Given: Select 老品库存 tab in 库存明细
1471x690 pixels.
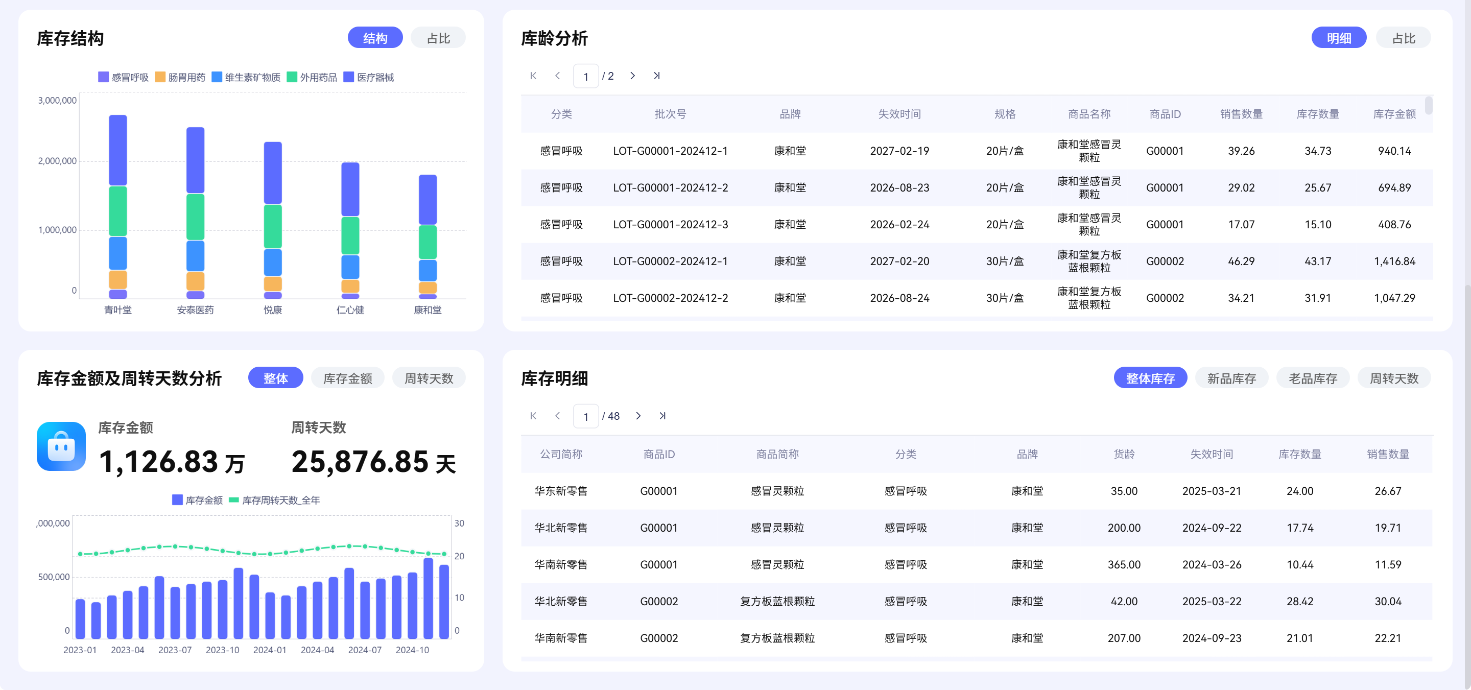Looking at the screenshot, I should (1313, 378).
